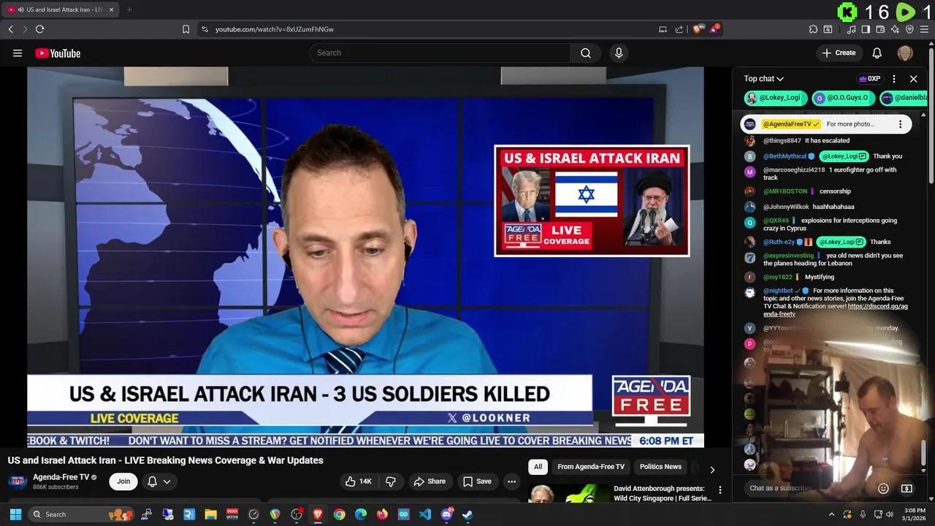Screen dimensions: 935x526
Task: Open Super Chat purchase icon
Action: 907,488
